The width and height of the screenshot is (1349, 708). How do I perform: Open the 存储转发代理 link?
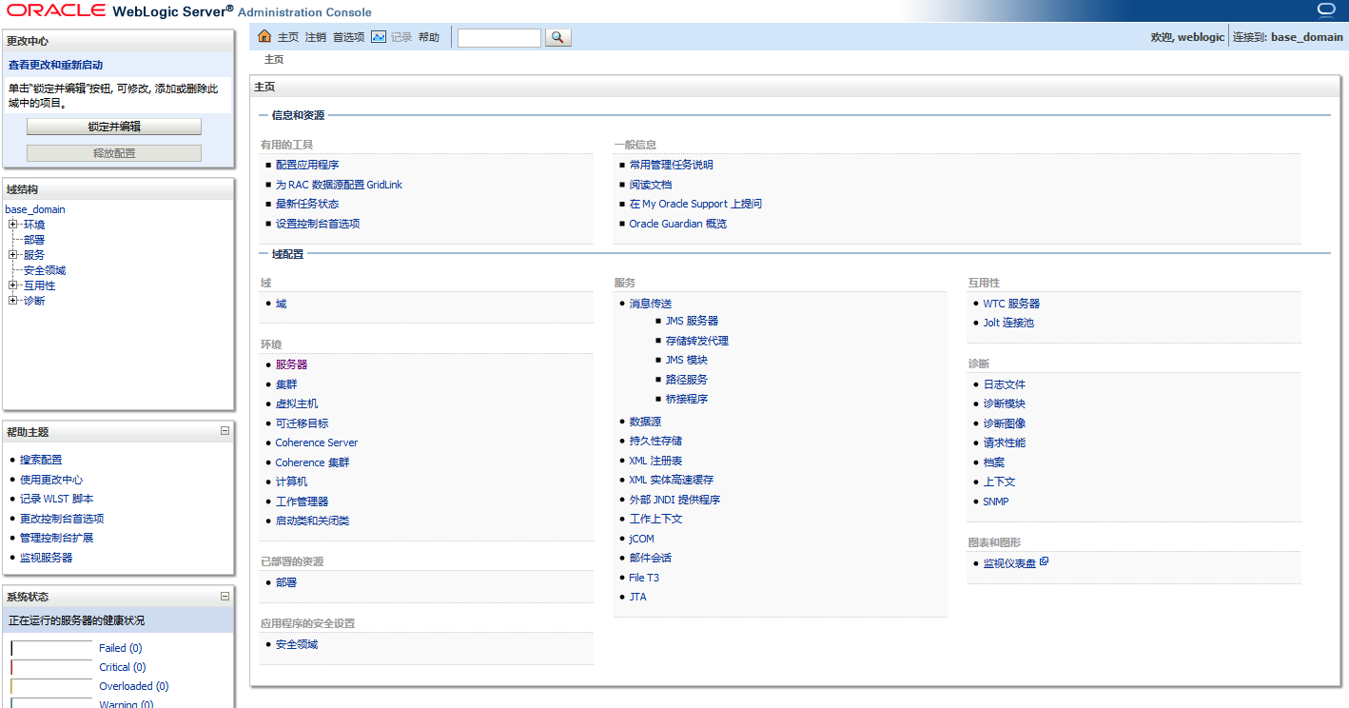click(x=697, y=341)
